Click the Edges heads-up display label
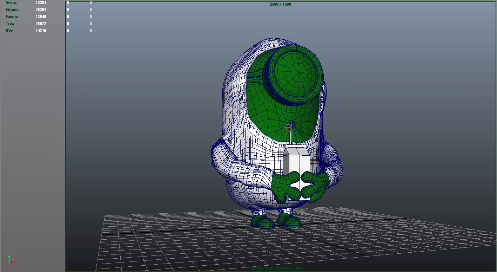This screenshot has width=497, height=272. (x=12, y=9)
